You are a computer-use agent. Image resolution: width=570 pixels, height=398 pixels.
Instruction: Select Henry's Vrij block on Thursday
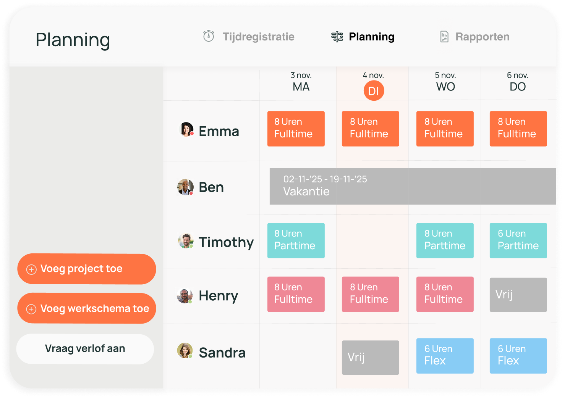[518, 295]
